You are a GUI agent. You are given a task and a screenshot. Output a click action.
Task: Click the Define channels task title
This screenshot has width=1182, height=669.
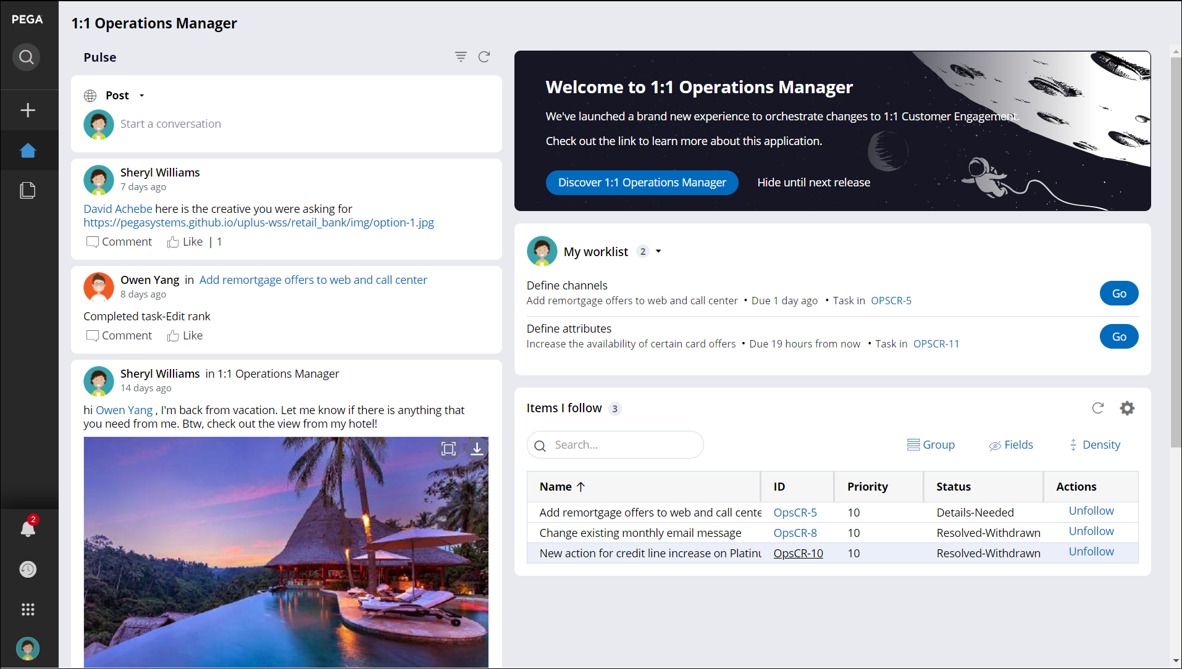click(x=567, y=285)
